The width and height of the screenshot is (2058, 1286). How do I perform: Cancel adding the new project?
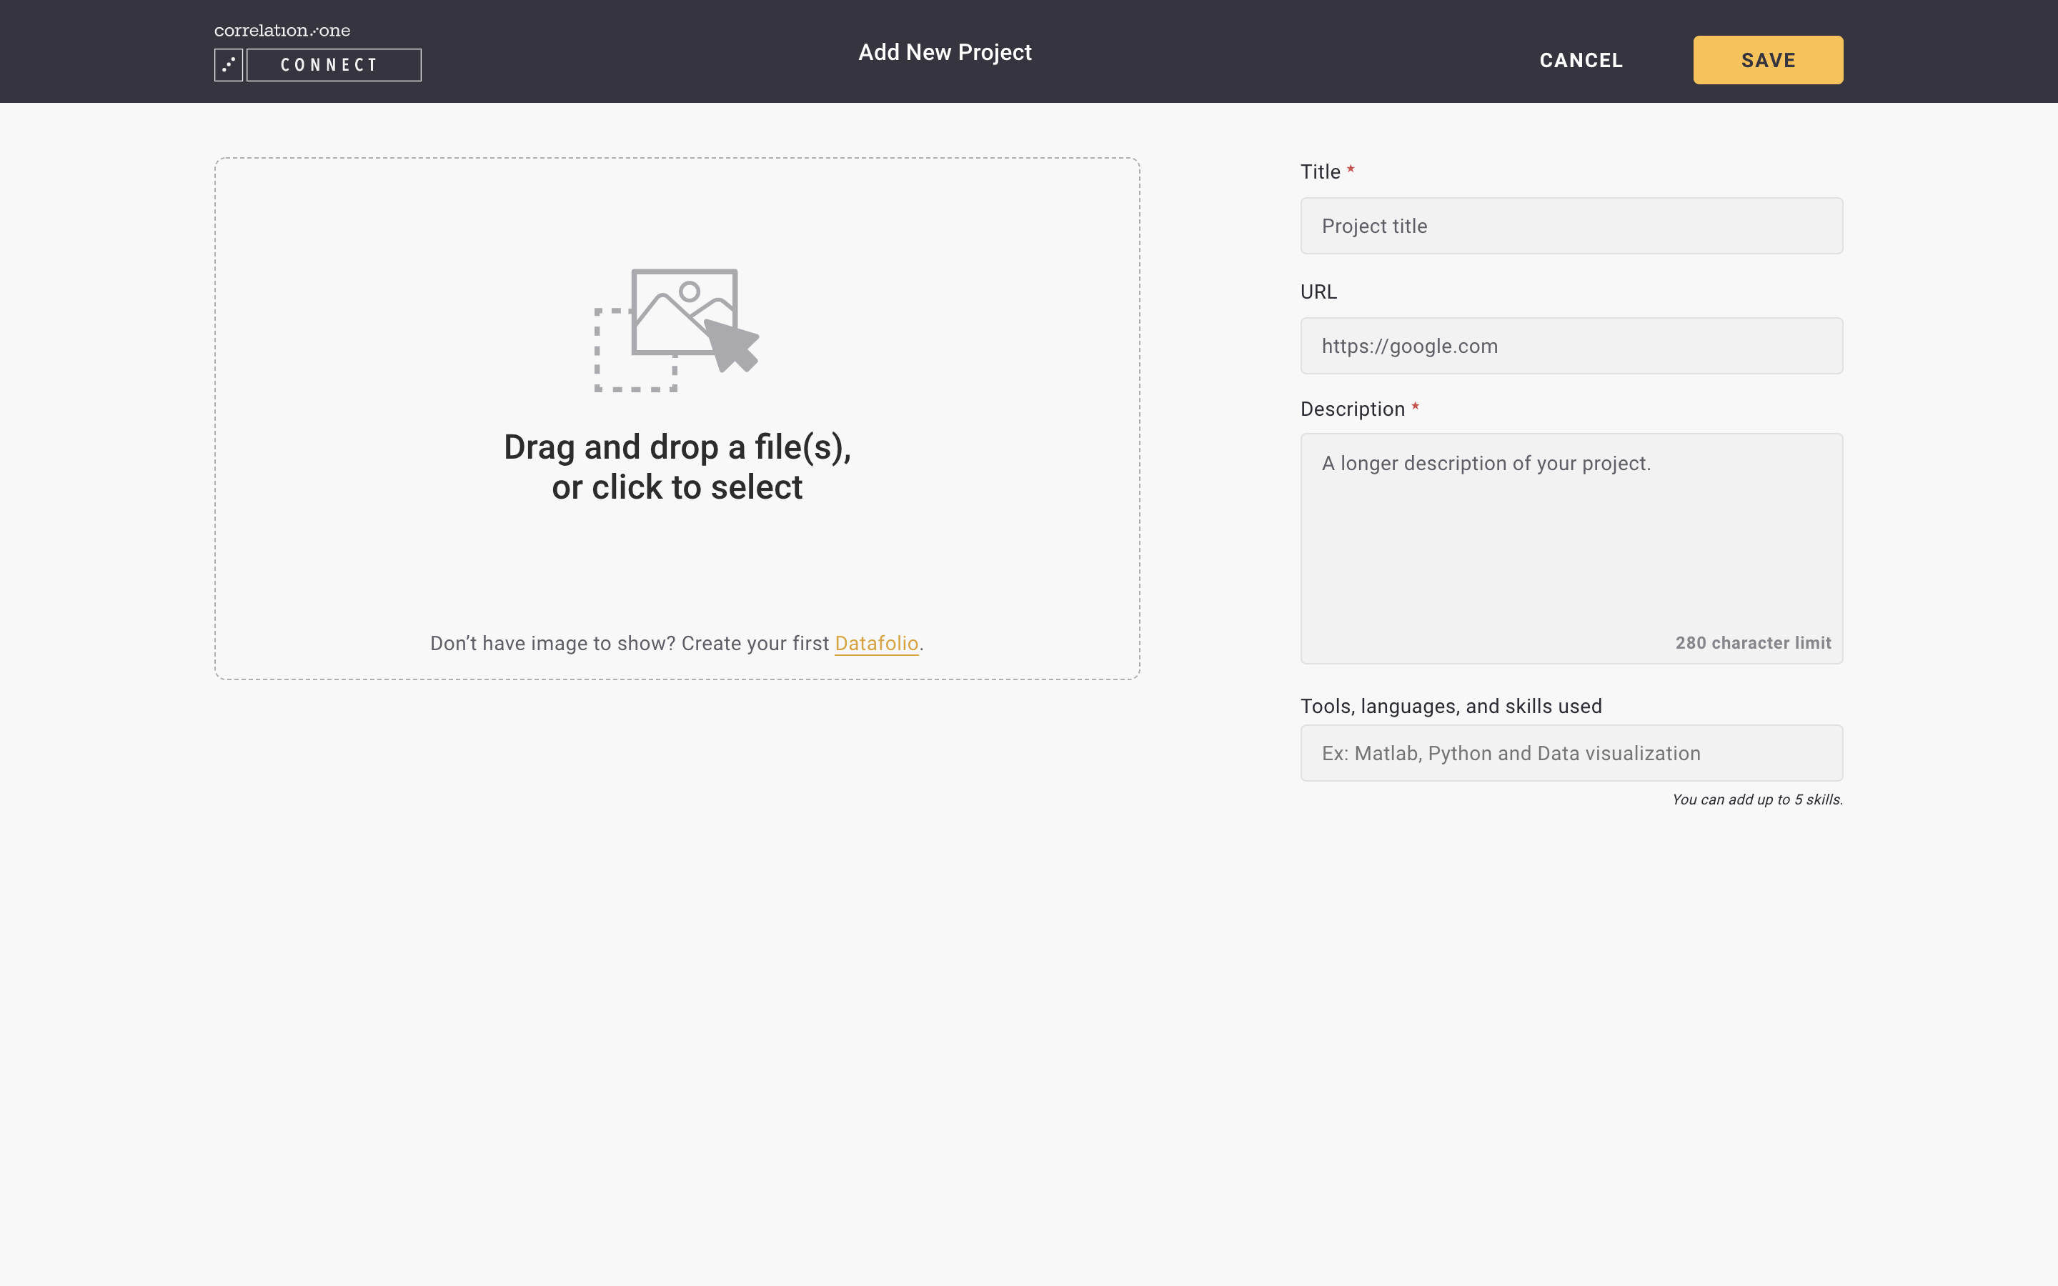pos(1580,61)
